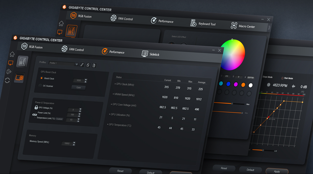Increase the Boost Clock value with up arrow
Viewport: 313px width, 174px height.
[x=86, y=79]
